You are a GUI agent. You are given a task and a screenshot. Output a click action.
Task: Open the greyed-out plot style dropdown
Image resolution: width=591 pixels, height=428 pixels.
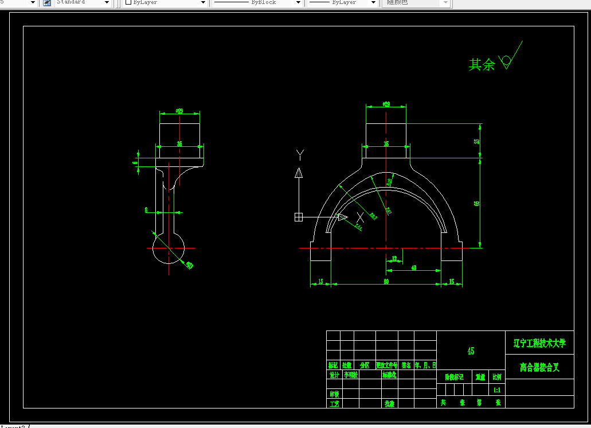pyautogui.click(x=445, y=3)
